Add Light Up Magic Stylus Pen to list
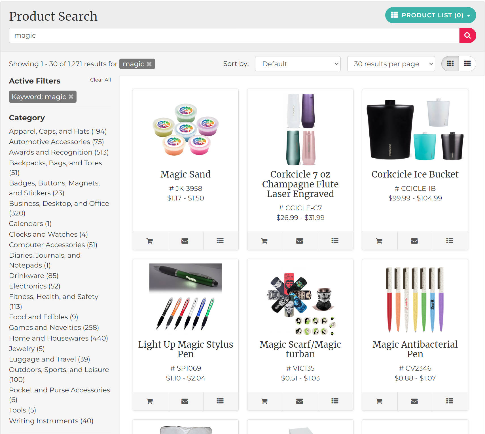This screenshot has width=485, height=434. click(x=220, y=401)
